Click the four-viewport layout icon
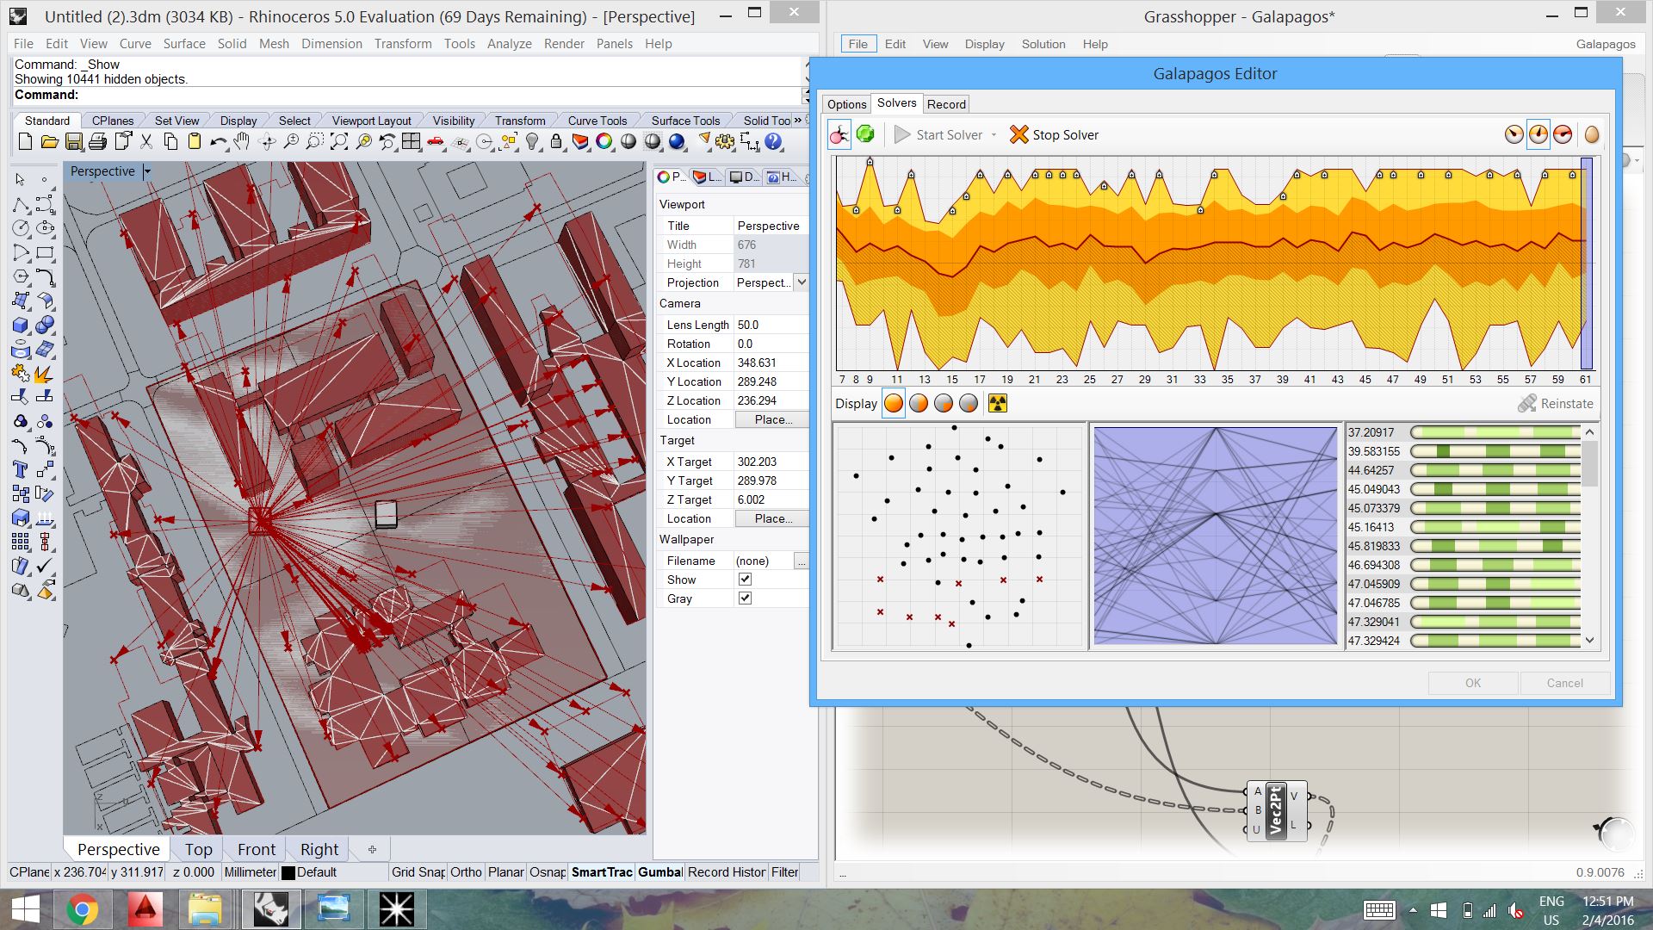The width and height of the screenshot is (1653, 930). click(412, 142)
